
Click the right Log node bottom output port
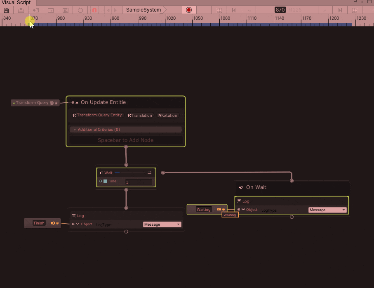point(292,217)
